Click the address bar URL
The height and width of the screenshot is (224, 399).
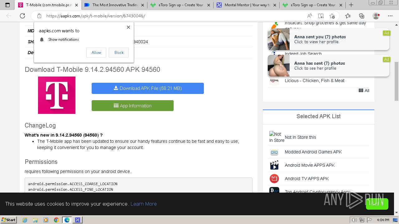pos(96,16)
